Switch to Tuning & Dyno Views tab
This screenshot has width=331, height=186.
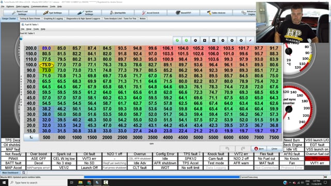click(30, 19)
